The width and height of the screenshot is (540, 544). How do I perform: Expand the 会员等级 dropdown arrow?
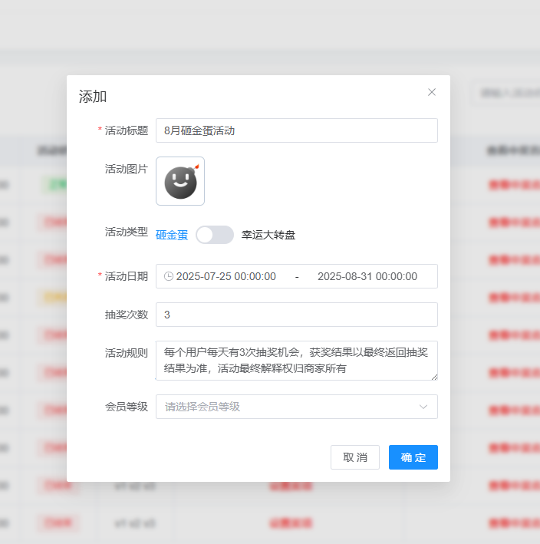click(x=423, y=407)
